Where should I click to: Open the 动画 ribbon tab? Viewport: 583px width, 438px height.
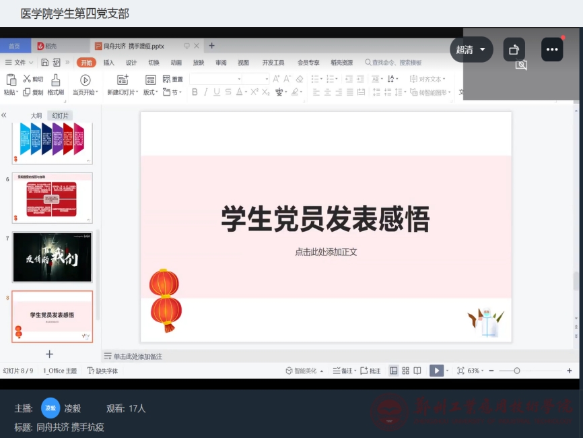176,63
